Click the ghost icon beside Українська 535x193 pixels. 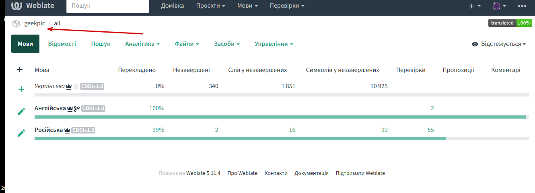pyautogui.click(x=76, y=86)
